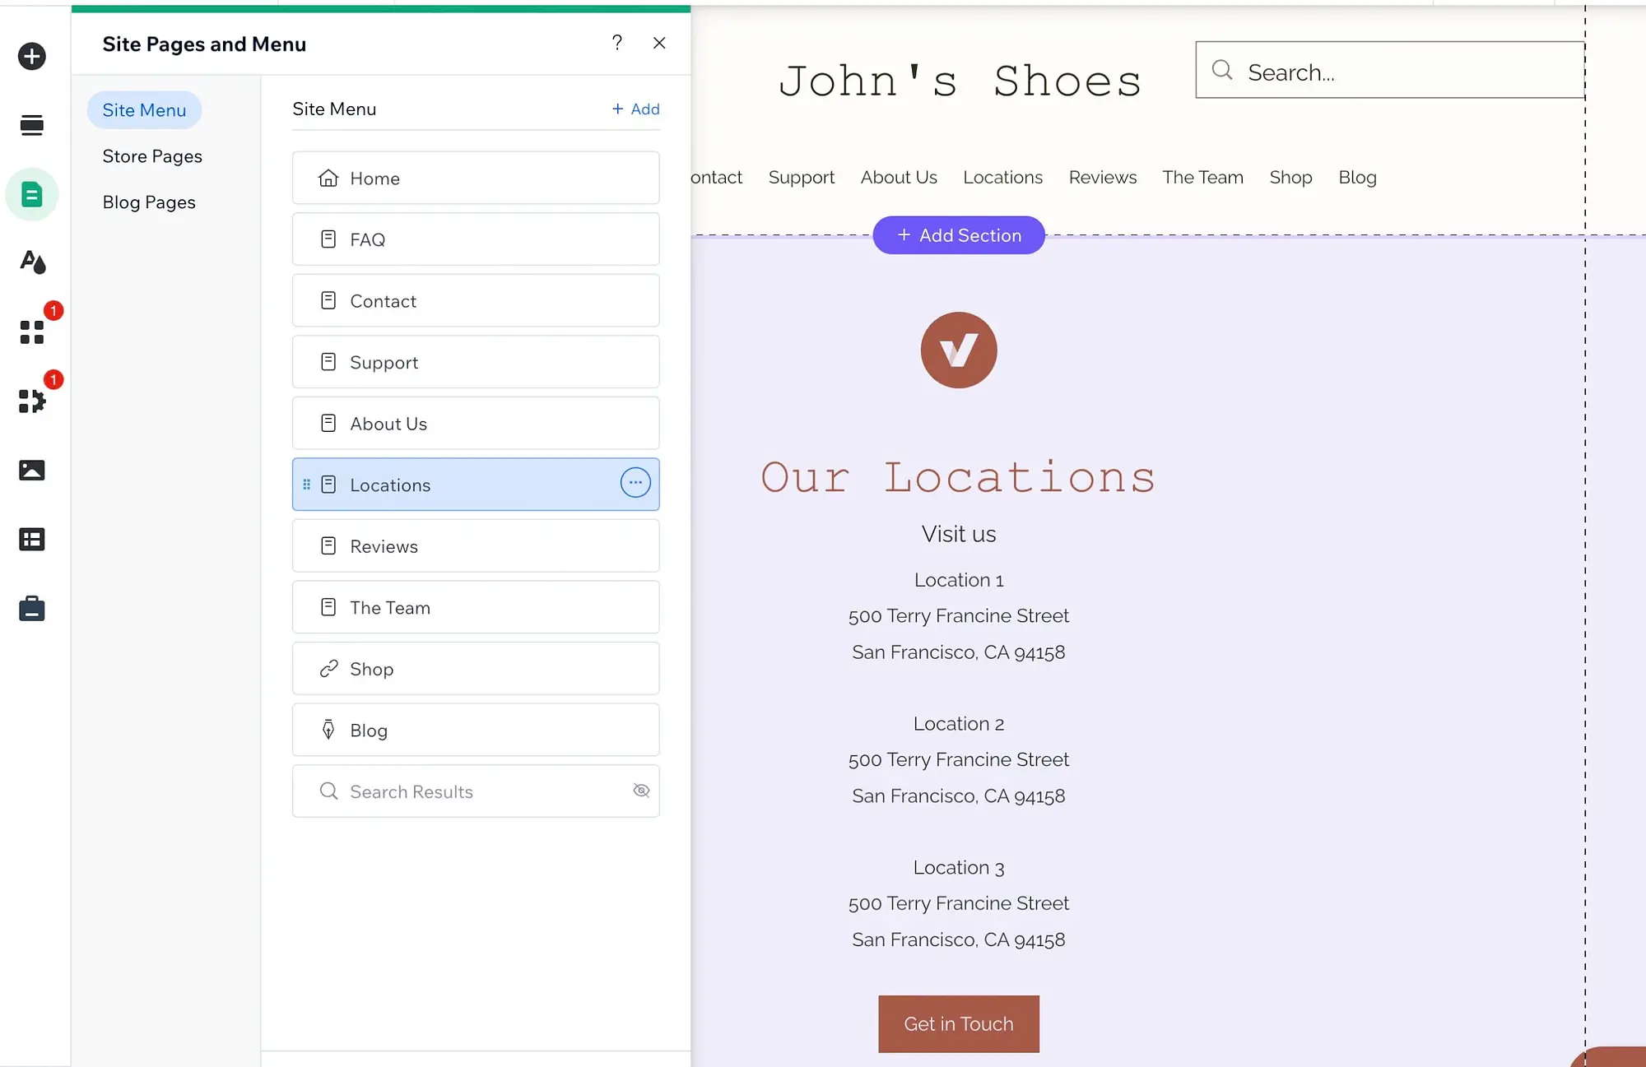Image resolution: width=1646 pixels, height=1067 pixels.
Task: Click the Get in Touch button on page
Action: pos(959,1024)
